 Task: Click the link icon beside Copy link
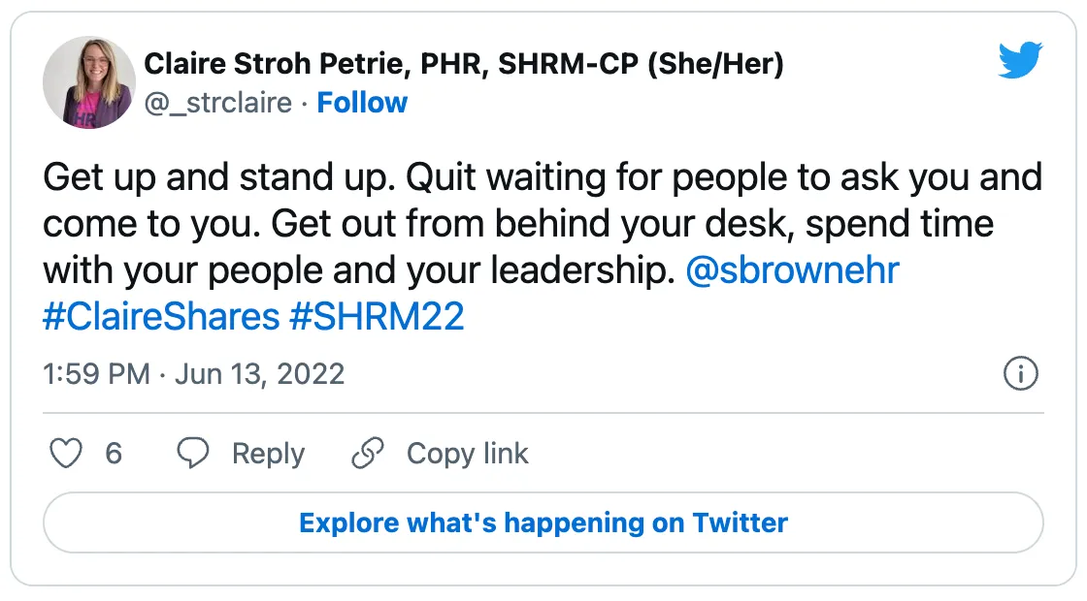(x=367, y=453)
